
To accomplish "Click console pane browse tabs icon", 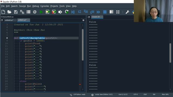I will [x=89, y=17].
